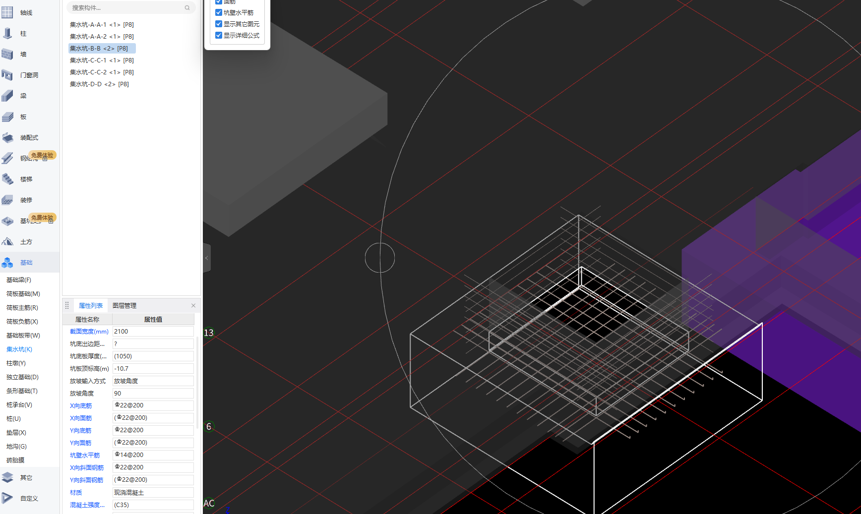The width and height of the screenshot is (861, 514).
Task: Open the 其它 category icon
Action: coord(7,477)
